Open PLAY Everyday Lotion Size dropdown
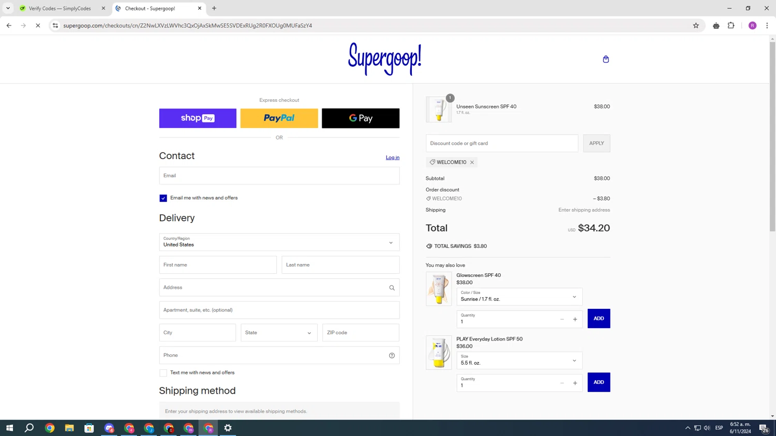The height and width of the screenshot is (436, 776). pos(519,361)
